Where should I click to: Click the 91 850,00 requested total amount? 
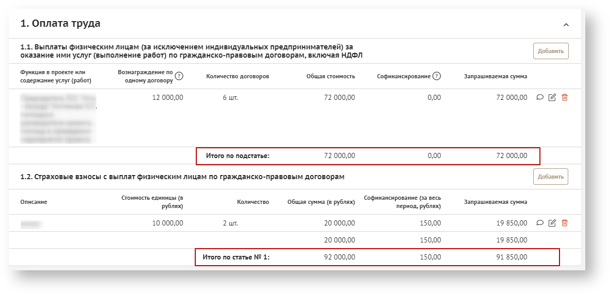(511, 256)
